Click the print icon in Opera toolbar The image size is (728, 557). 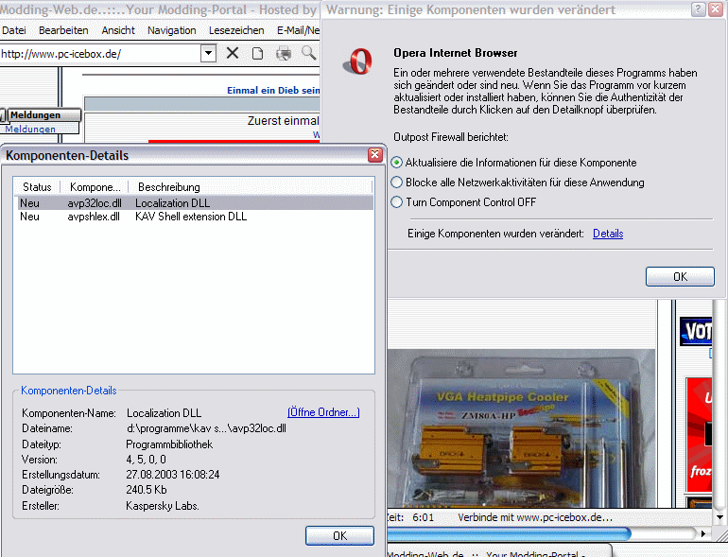point(284,54)
